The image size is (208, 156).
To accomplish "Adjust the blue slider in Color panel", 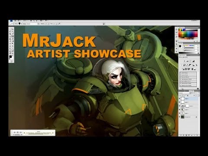I will coord(189,50).
